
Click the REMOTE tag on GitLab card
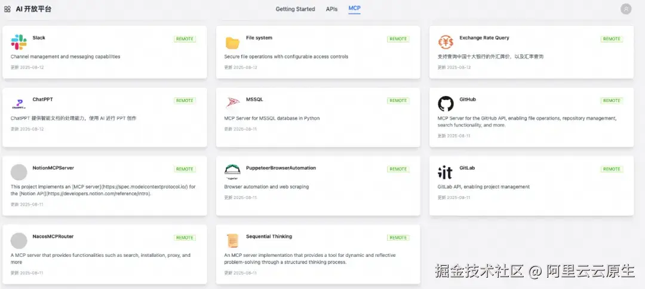click(x=612, y=169)
